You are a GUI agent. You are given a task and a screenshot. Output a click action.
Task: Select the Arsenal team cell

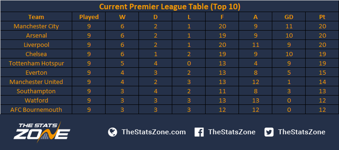pos(36,36)
